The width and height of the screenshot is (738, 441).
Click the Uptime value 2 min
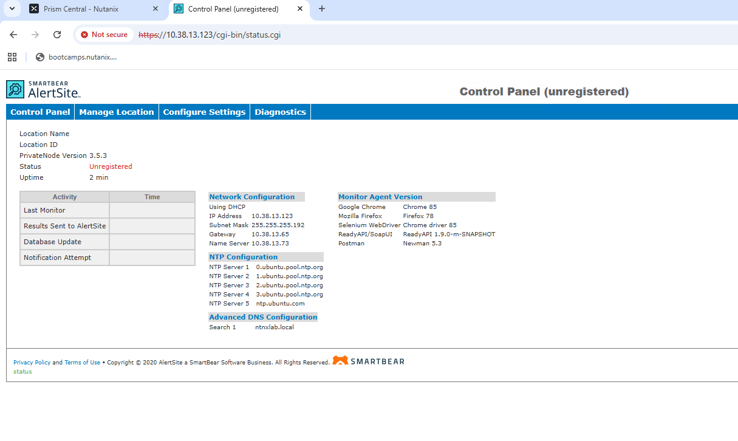99,177
